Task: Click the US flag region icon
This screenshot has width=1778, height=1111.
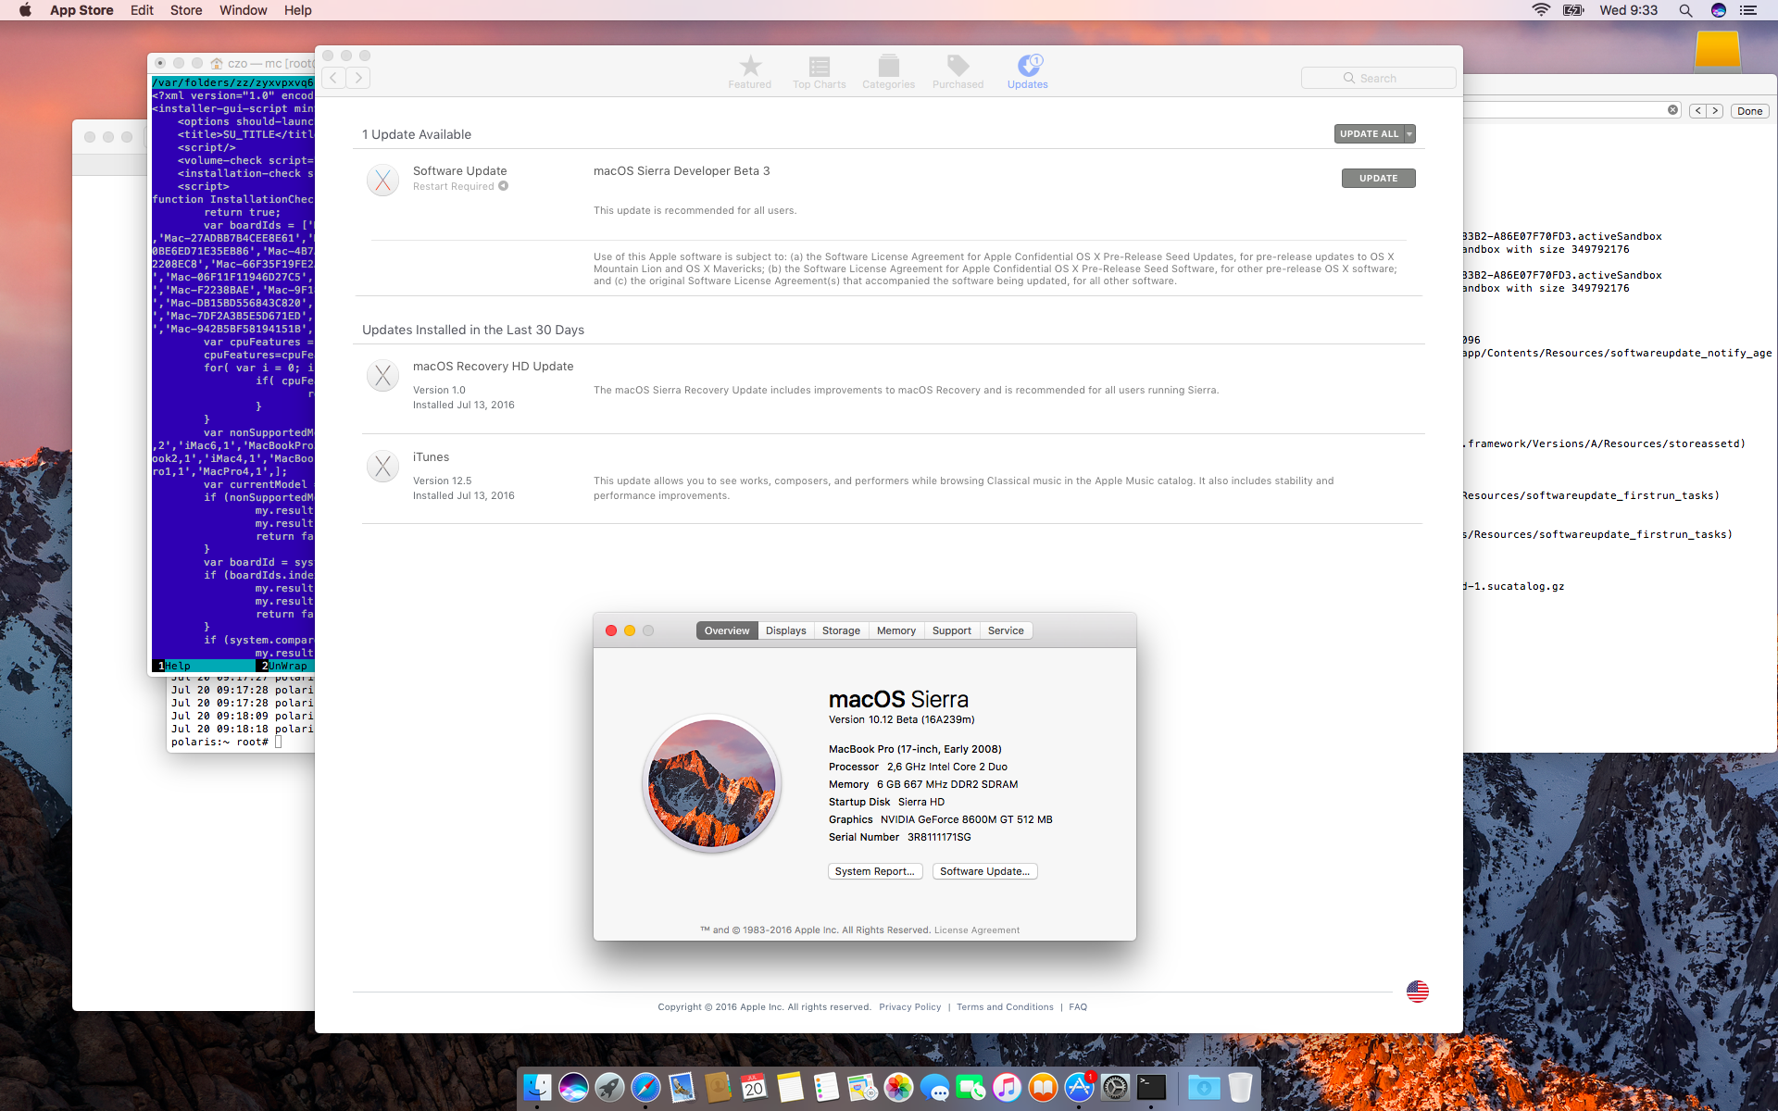Action: click(1417, 992)
